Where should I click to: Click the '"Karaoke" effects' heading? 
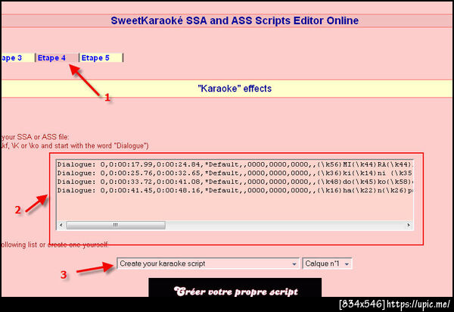235,89
